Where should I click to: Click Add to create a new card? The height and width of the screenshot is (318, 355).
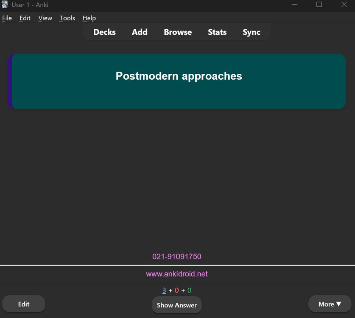(x=140, y=32)
